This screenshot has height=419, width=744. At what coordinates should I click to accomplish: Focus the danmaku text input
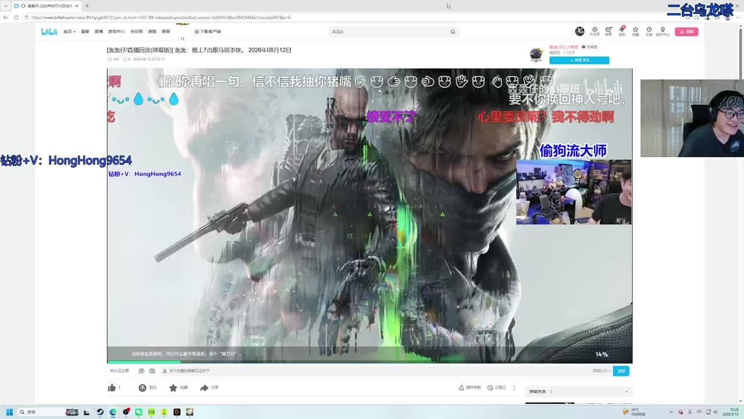(x=378, y=371)
